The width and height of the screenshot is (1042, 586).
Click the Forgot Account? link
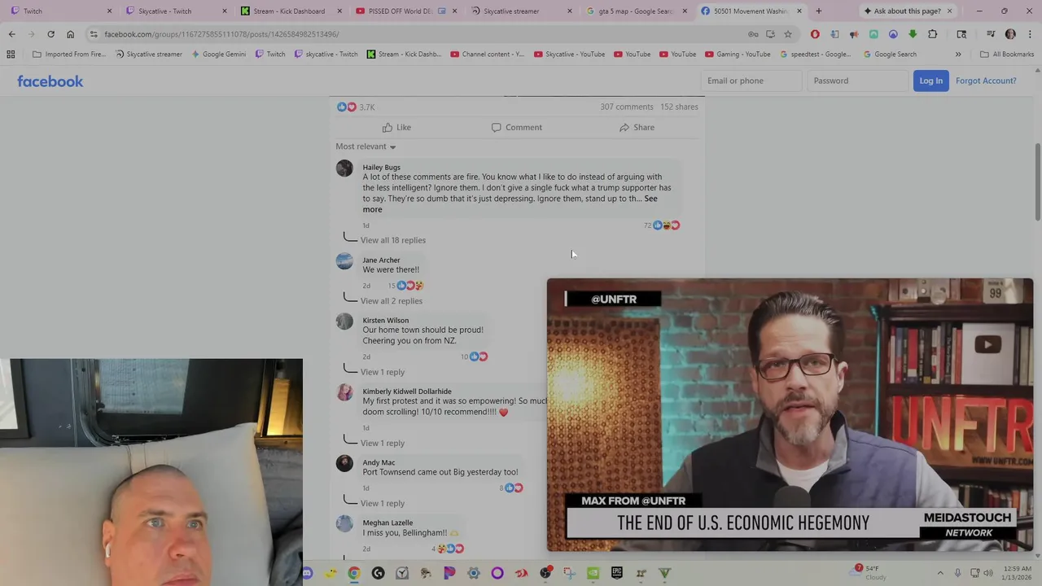[x=986, y=81]
